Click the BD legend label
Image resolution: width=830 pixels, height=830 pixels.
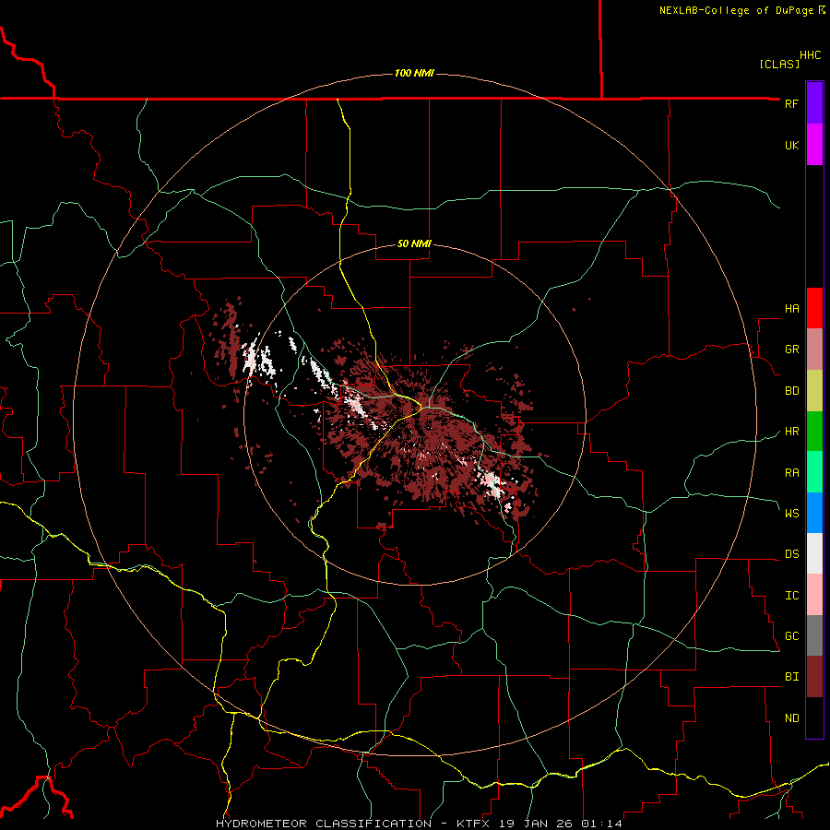pyautogui.click(x=791, y=391)
